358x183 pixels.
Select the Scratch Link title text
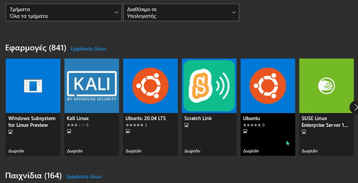(x=198, y=118)
